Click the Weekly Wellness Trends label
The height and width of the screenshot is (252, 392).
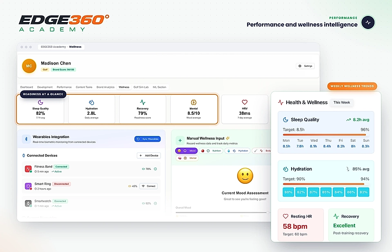pyautogui.click(x=352, y=86)
